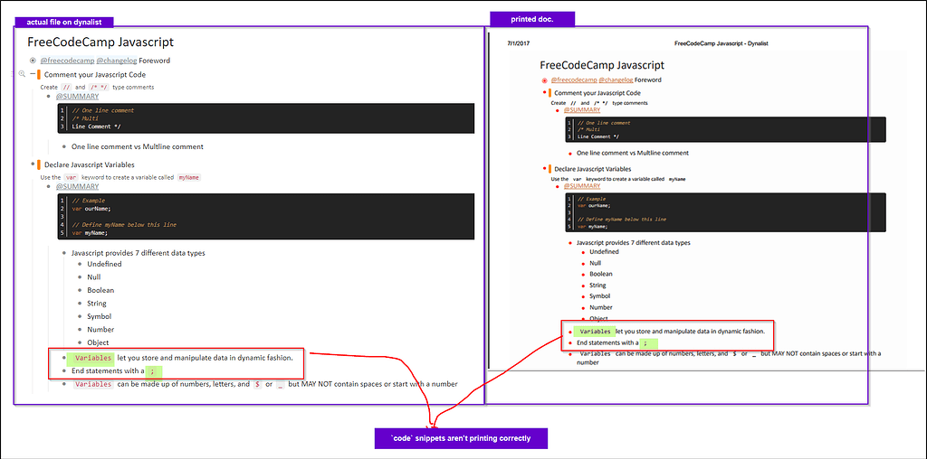Click the bullet of Object in the Dynalist file
The image size is (927, 459).
[80, 342]
